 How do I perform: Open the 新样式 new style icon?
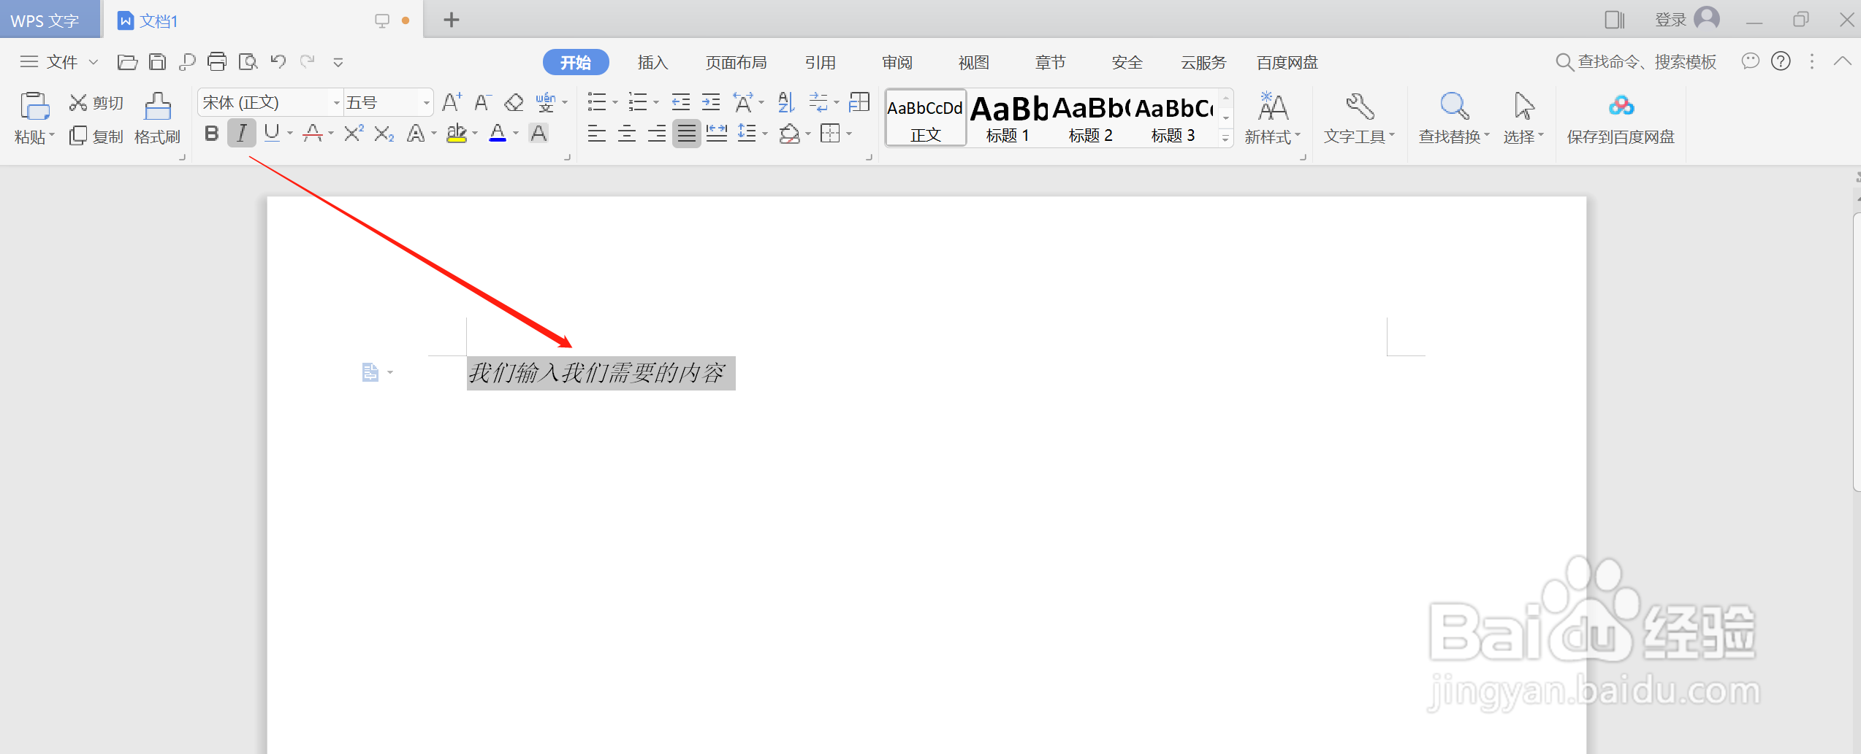pyautogui.click(x=1272, y=118)
